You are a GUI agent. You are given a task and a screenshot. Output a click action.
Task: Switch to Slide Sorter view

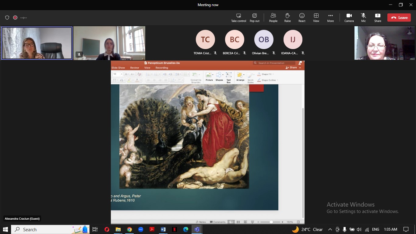click(x=238, y=222)
